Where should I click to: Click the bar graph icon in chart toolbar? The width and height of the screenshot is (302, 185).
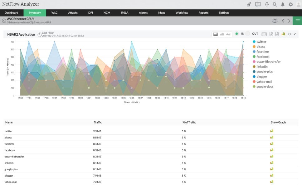(283, 34)
